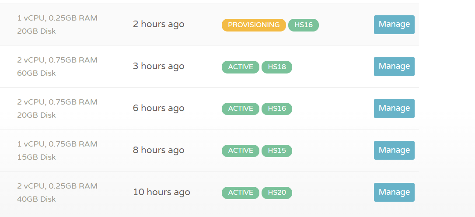Select the 40GB Disk server specs
This screenshot has height=217, width=475.
[37, 199]
